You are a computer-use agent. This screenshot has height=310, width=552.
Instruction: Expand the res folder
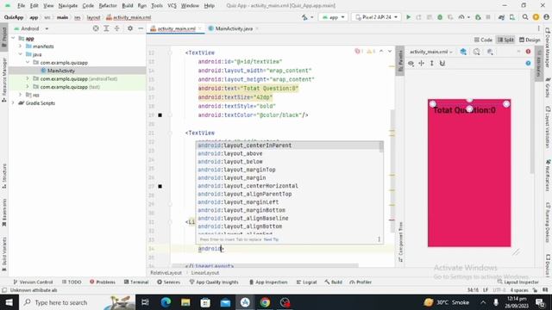[21, 95]
